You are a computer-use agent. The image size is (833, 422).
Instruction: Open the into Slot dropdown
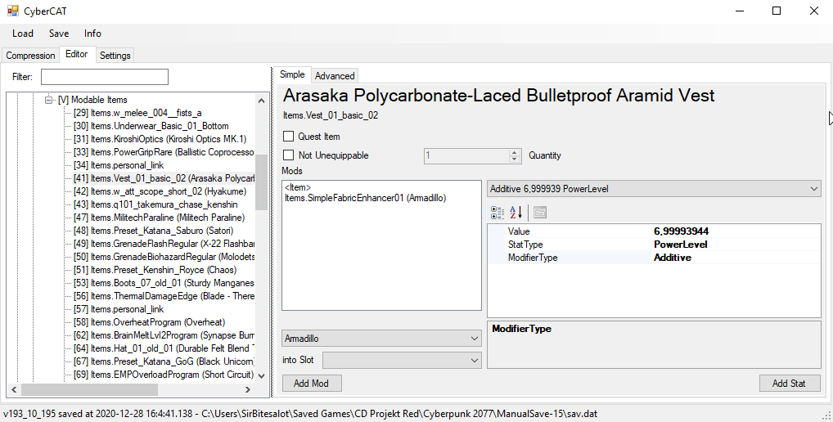click(x=402, y=360)
